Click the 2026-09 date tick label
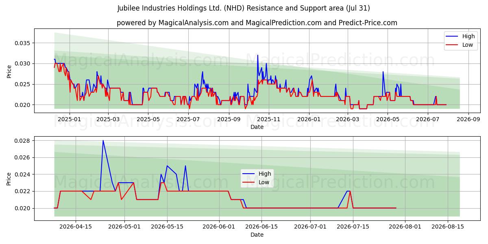 pos(468,119)
